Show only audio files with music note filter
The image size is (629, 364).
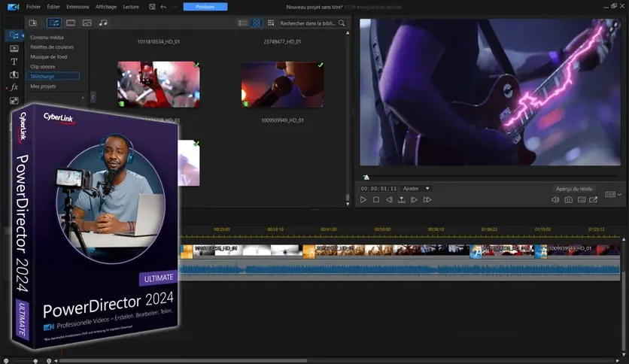103,23
